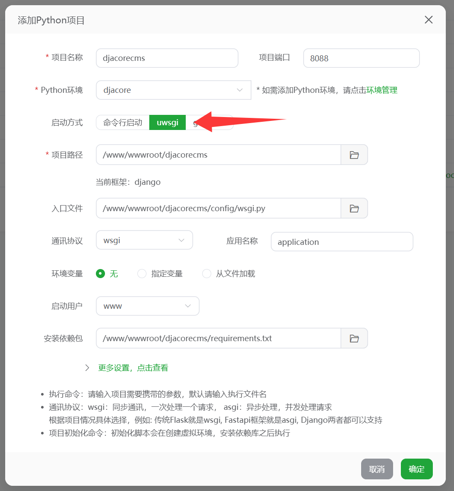The image size is (454, 491).
Task: Expand 更多设置 chevron arrow
Action: tap(87, 368)
